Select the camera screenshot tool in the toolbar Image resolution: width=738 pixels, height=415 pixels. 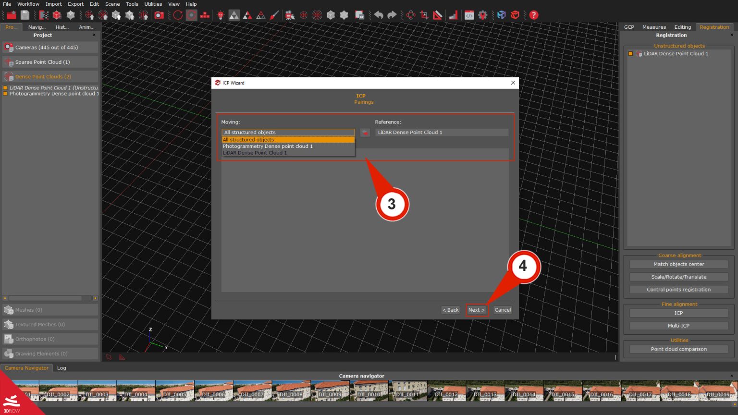[x=160, y=15]
